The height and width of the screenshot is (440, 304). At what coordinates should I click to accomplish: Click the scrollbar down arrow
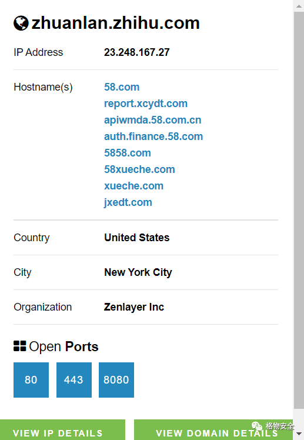click(298, 434)
